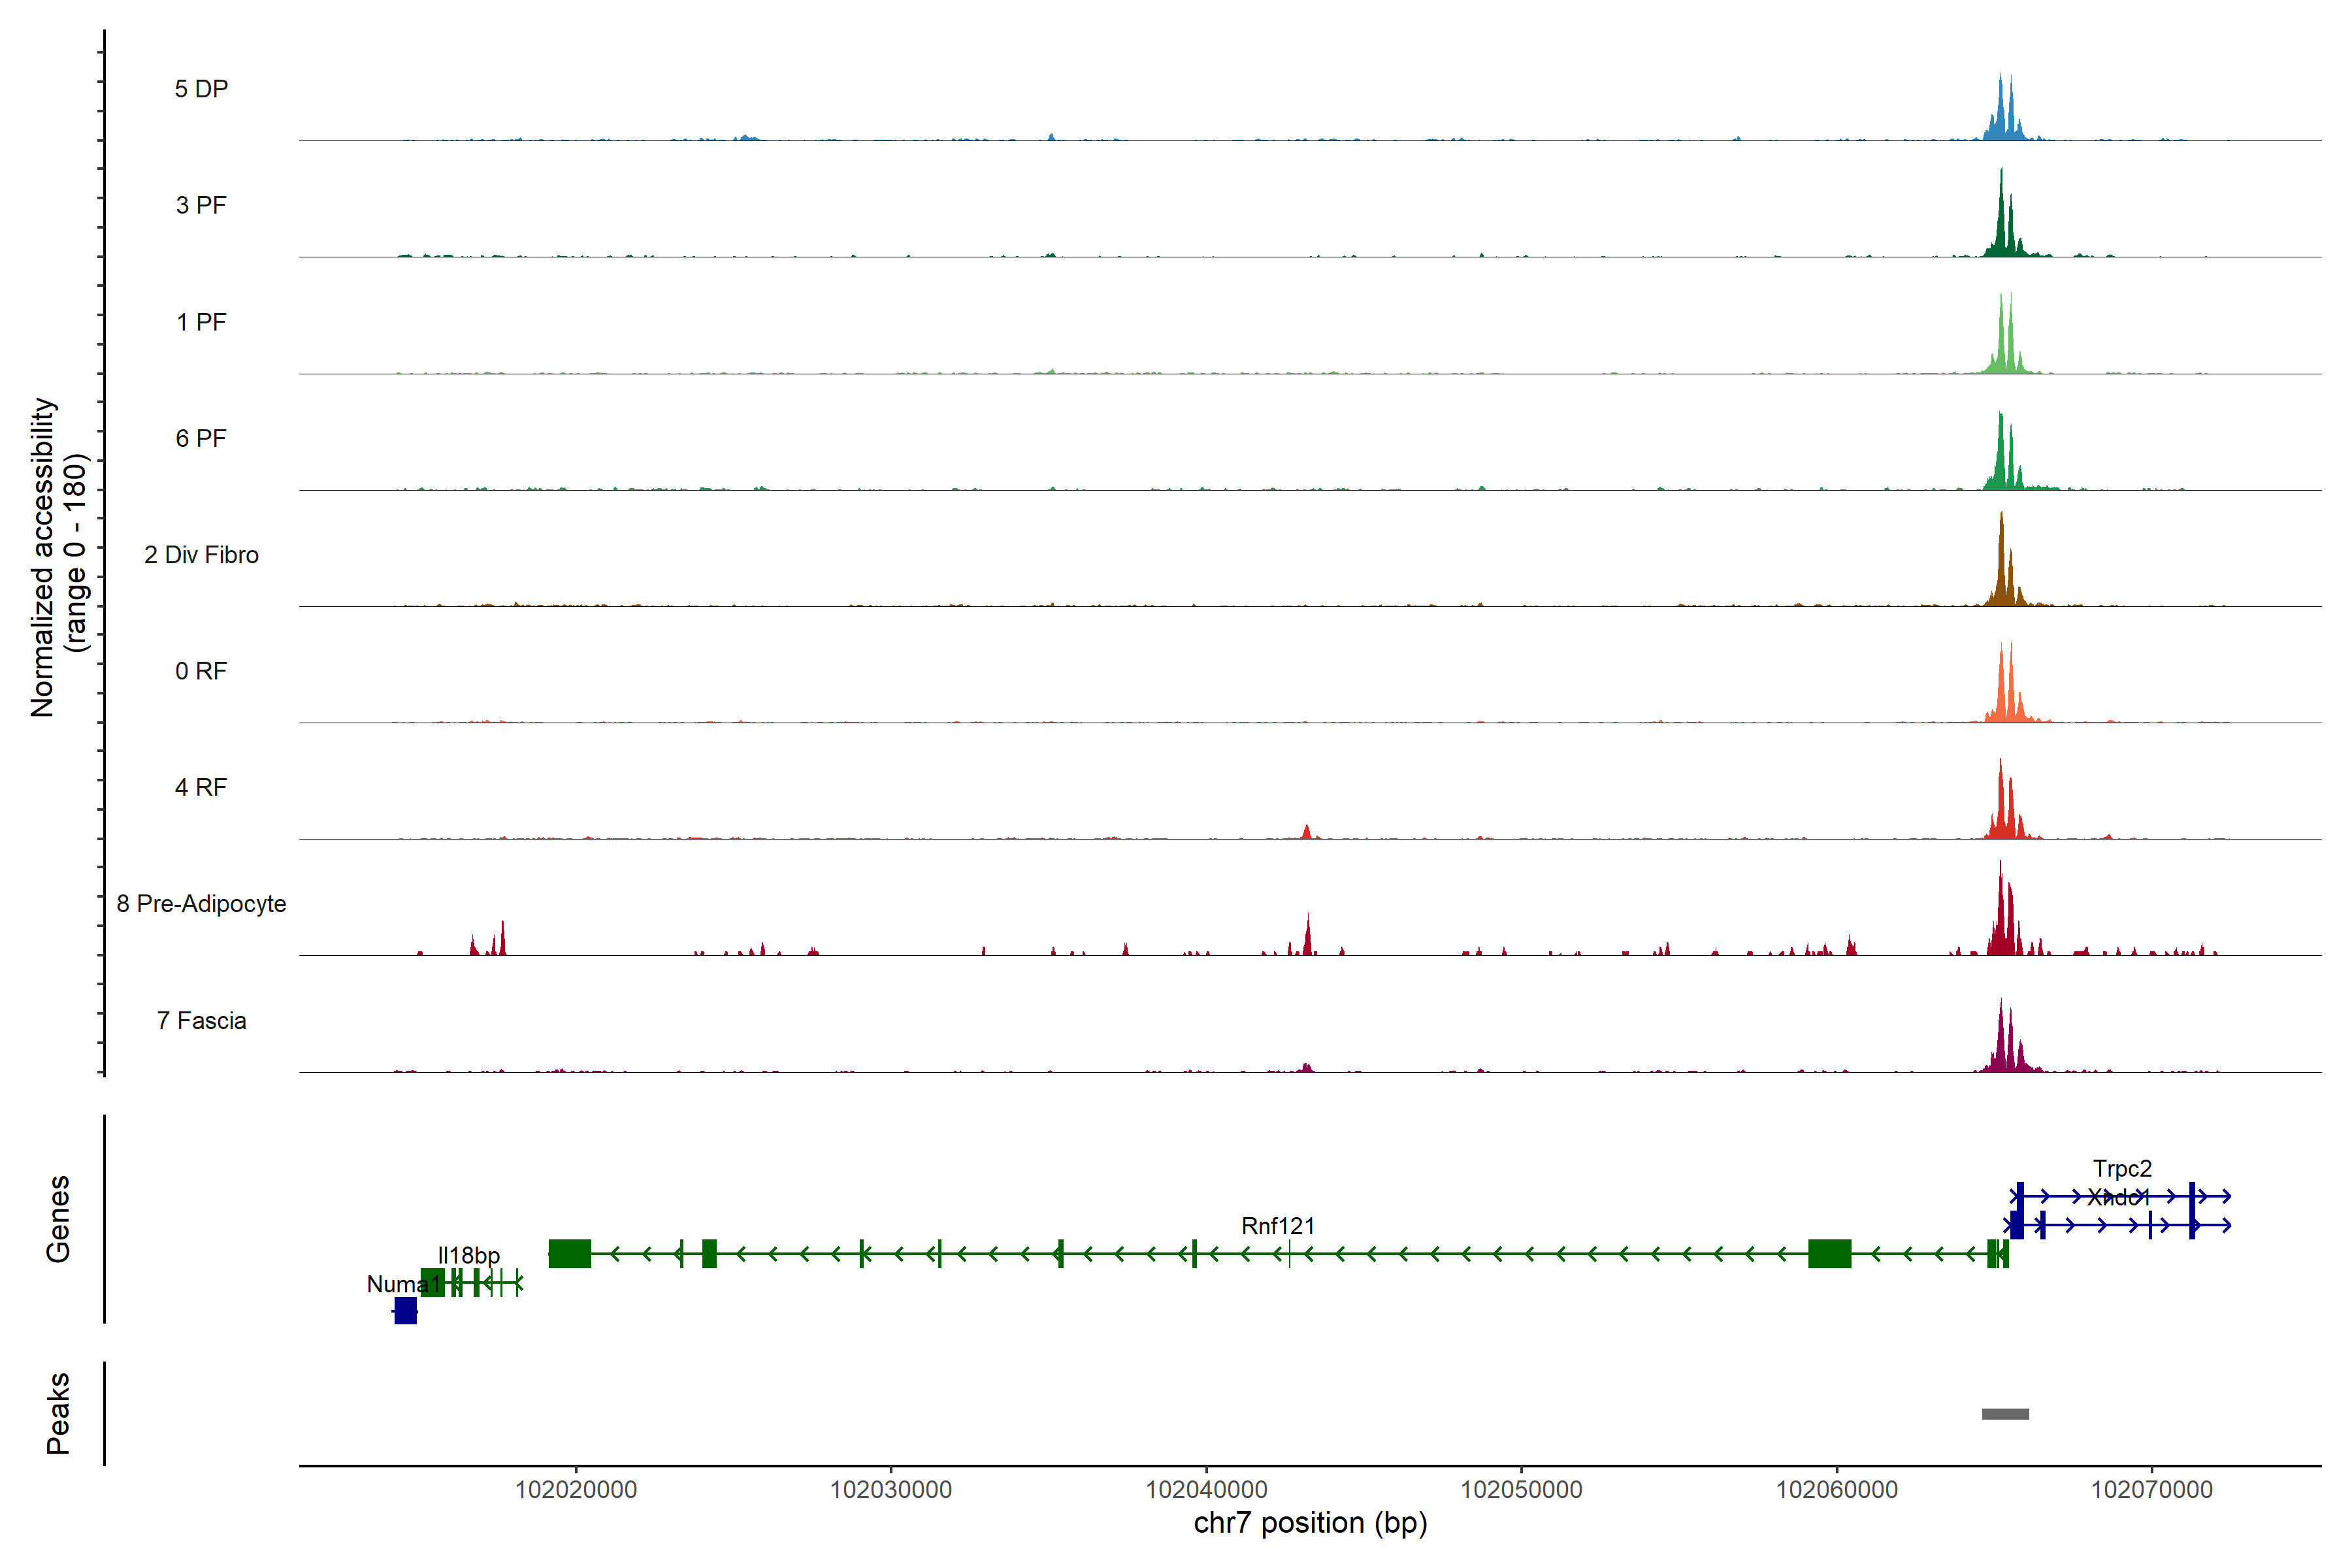Click the 6 PF track label
This screenshot has height=1568, width=2352.
(201, 438)
